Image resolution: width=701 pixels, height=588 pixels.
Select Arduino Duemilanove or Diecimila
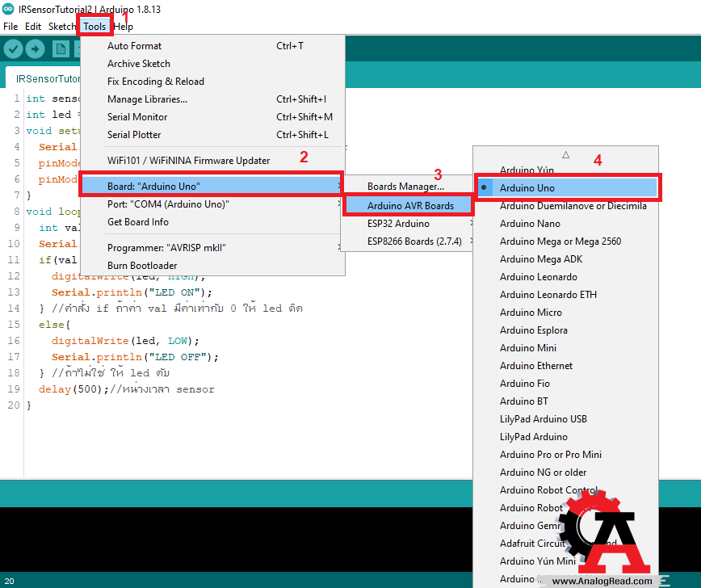[565, 206]
